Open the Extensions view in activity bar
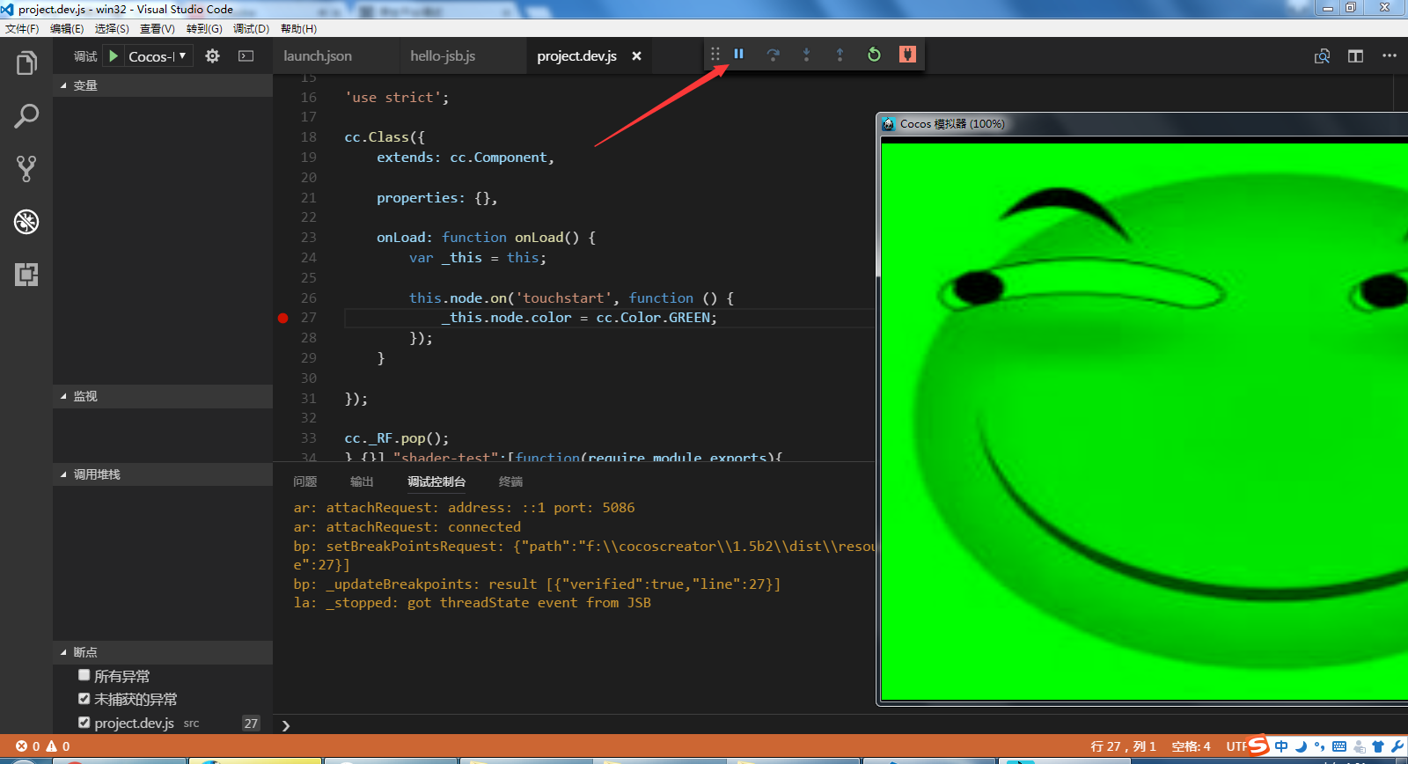 pos(26,275)
